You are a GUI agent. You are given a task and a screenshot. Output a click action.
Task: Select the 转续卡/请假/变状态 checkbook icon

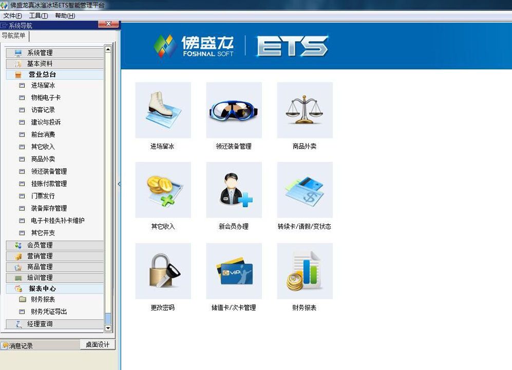coord(305,189)
